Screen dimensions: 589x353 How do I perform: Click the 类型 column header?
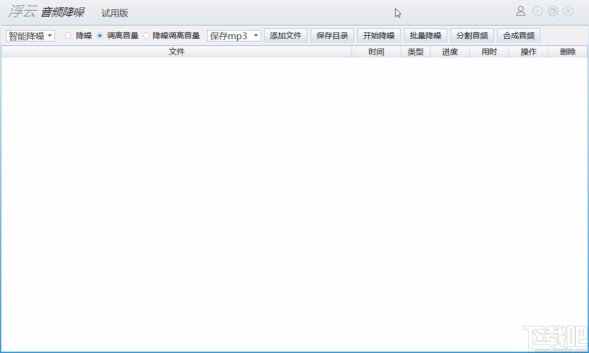415,51
